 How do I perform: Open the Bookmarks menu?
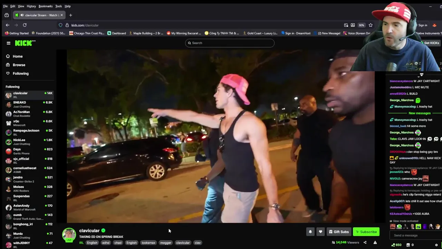46,6
